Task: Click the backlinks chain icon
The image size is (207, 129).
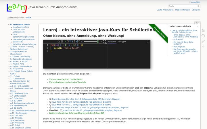Action: (203, 41)
